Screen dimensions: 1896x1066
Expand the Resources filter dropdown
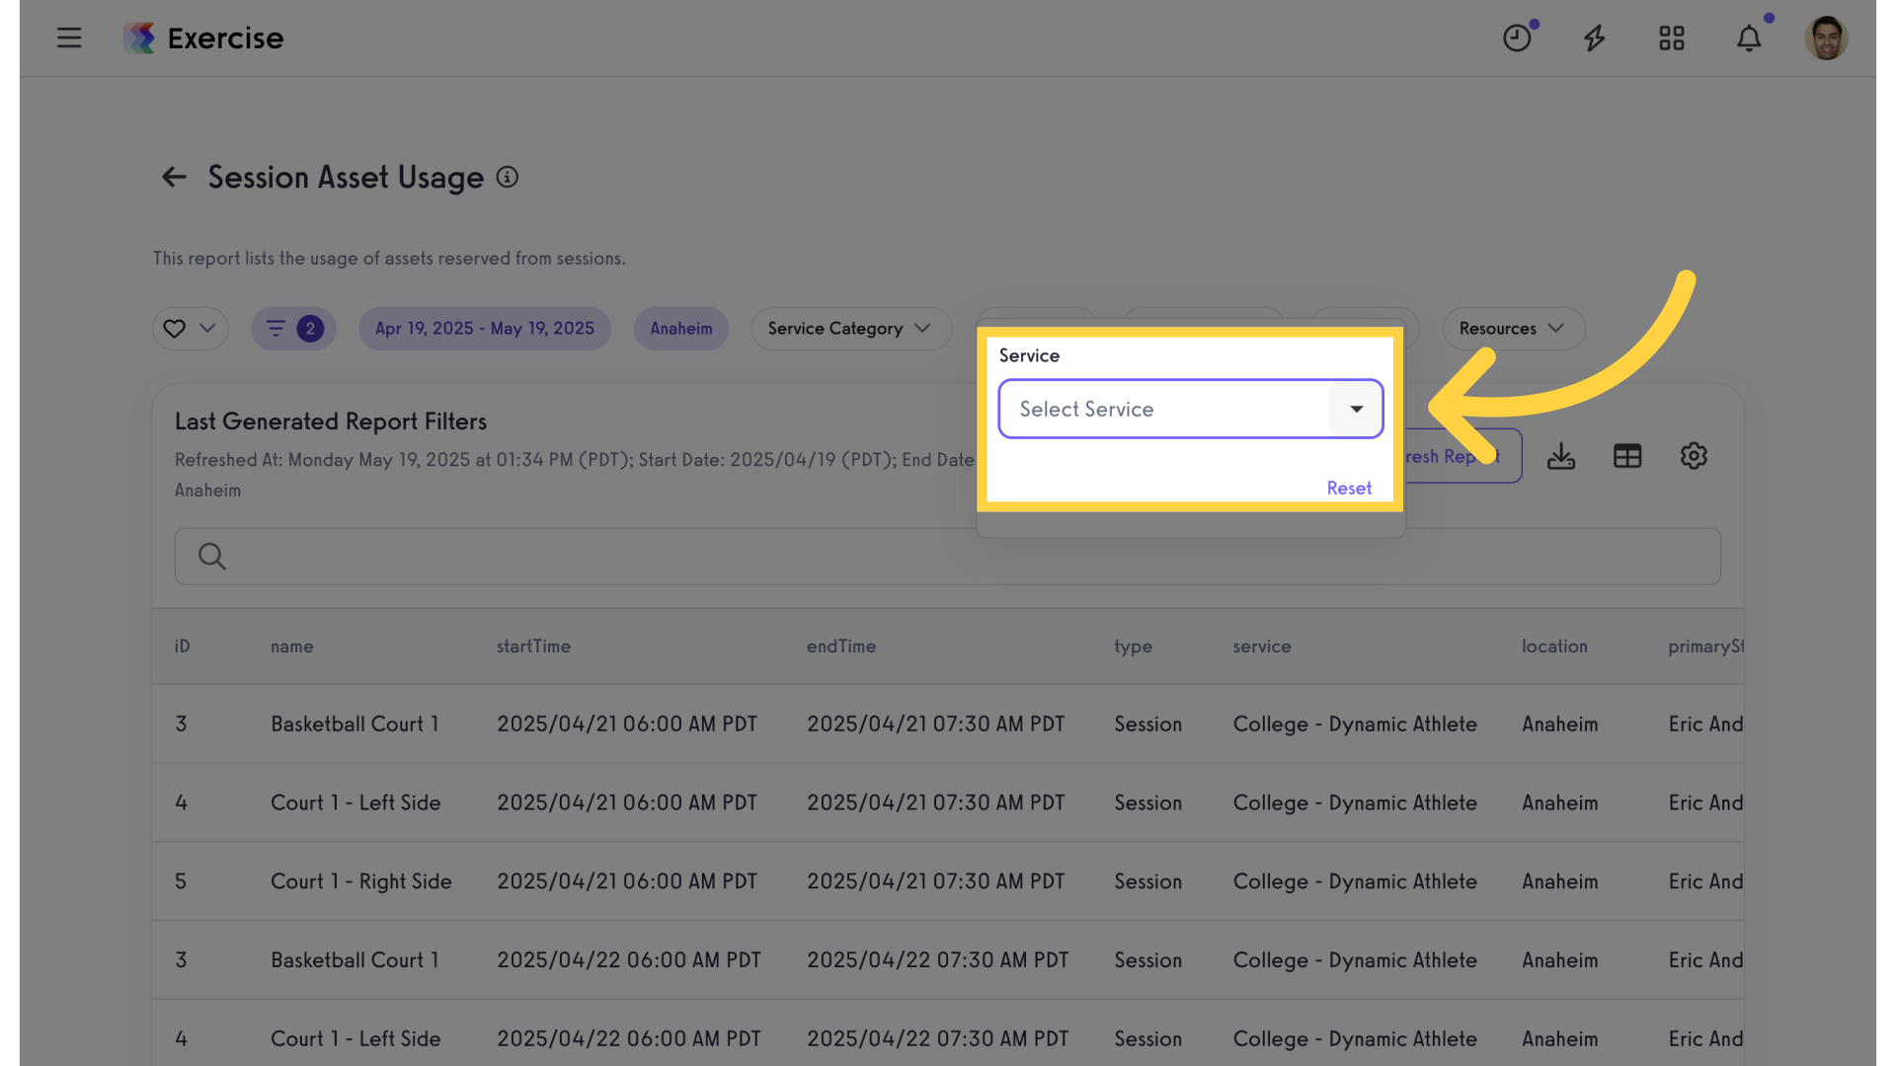coord(1513,329)
